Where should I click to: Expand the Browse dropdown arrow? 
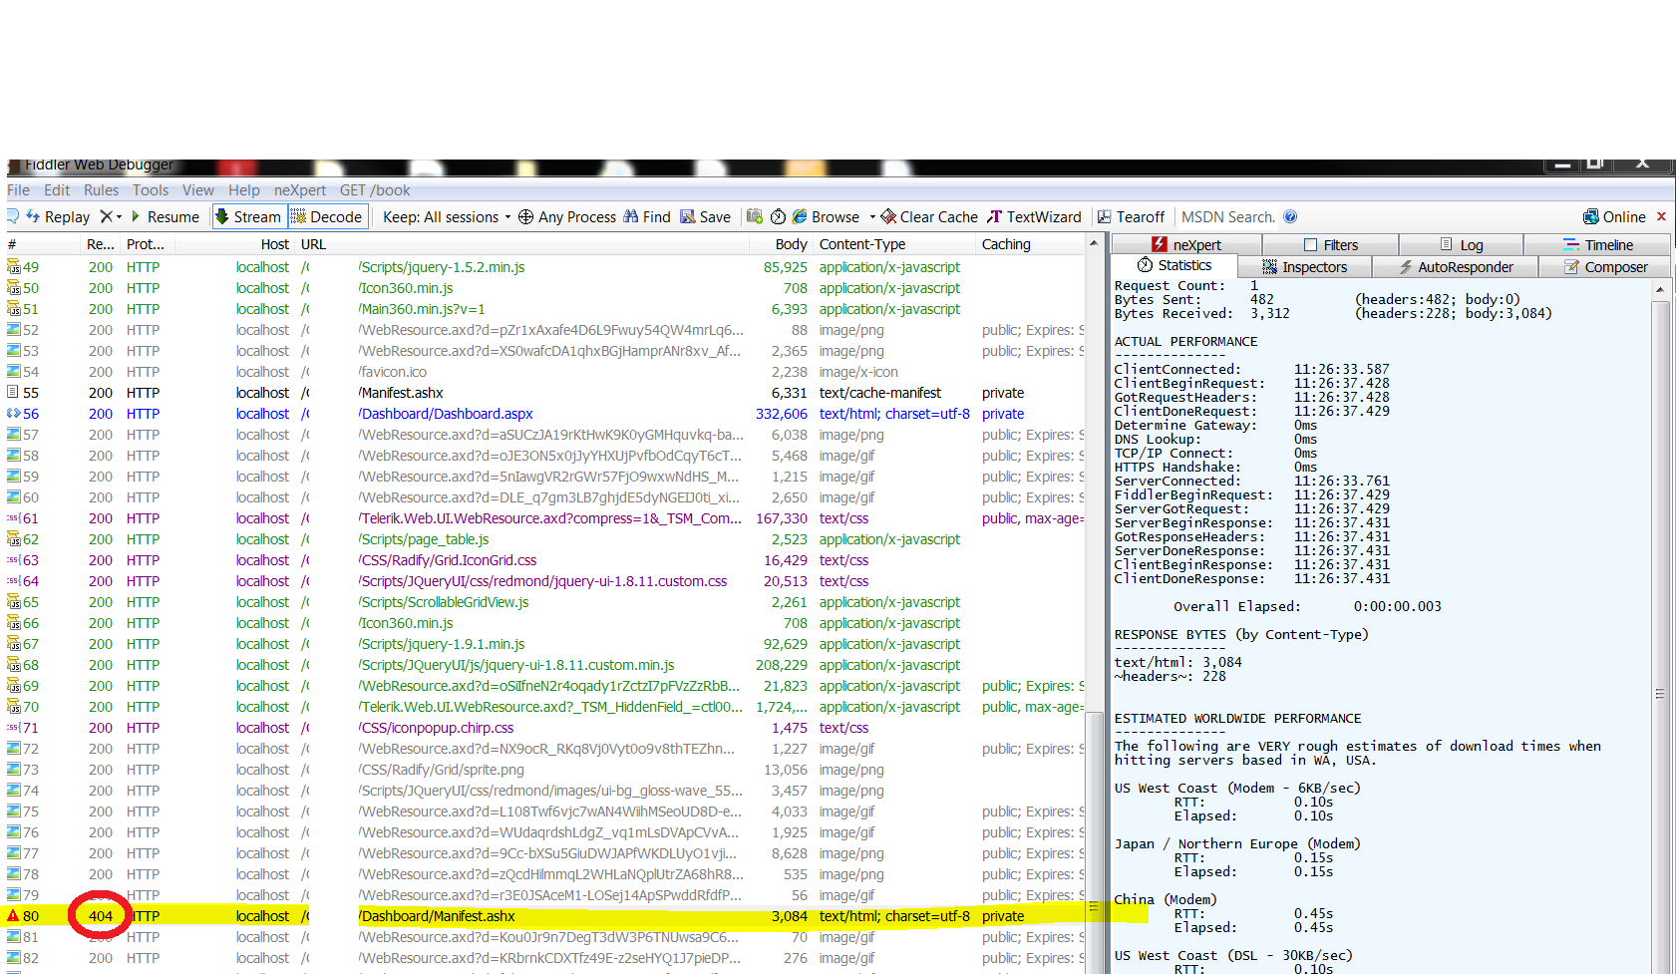point(872,216)
